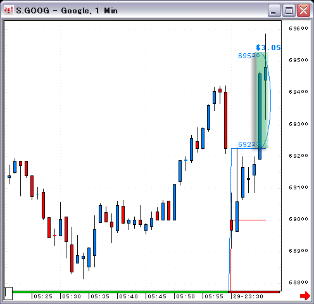Maximize the S.GOOG chart window
This screenshot has width=314, height=304.
coord(289,10)
